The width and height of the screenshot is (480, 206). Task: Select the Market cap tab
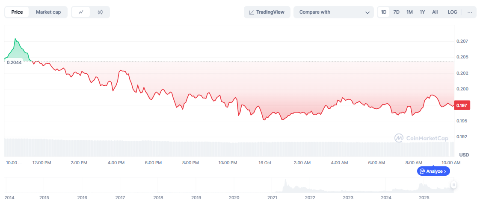pos(48,12)
